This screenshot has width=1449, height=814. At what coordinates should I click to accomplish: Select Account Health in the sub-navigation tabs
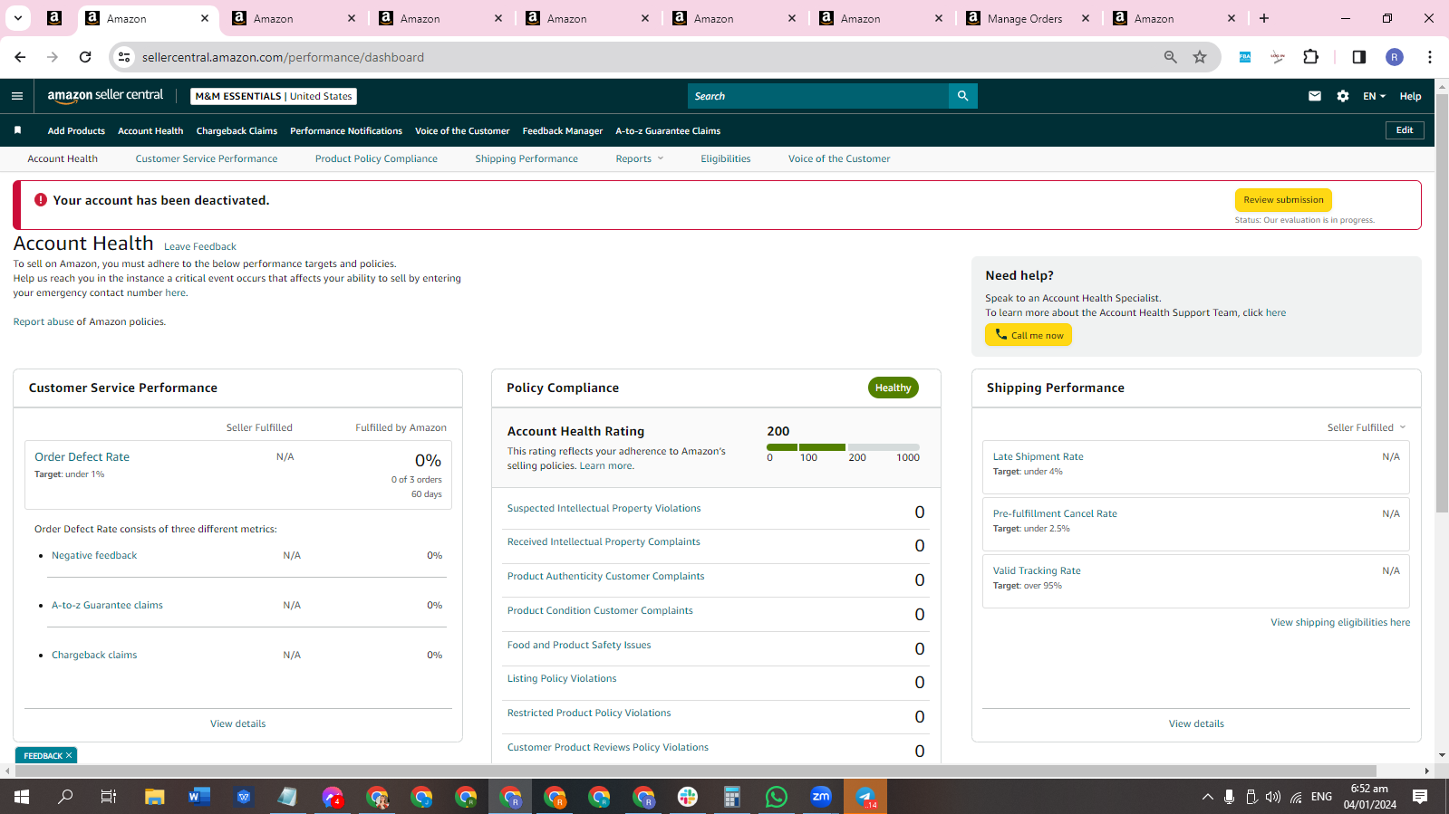point(63,158)
